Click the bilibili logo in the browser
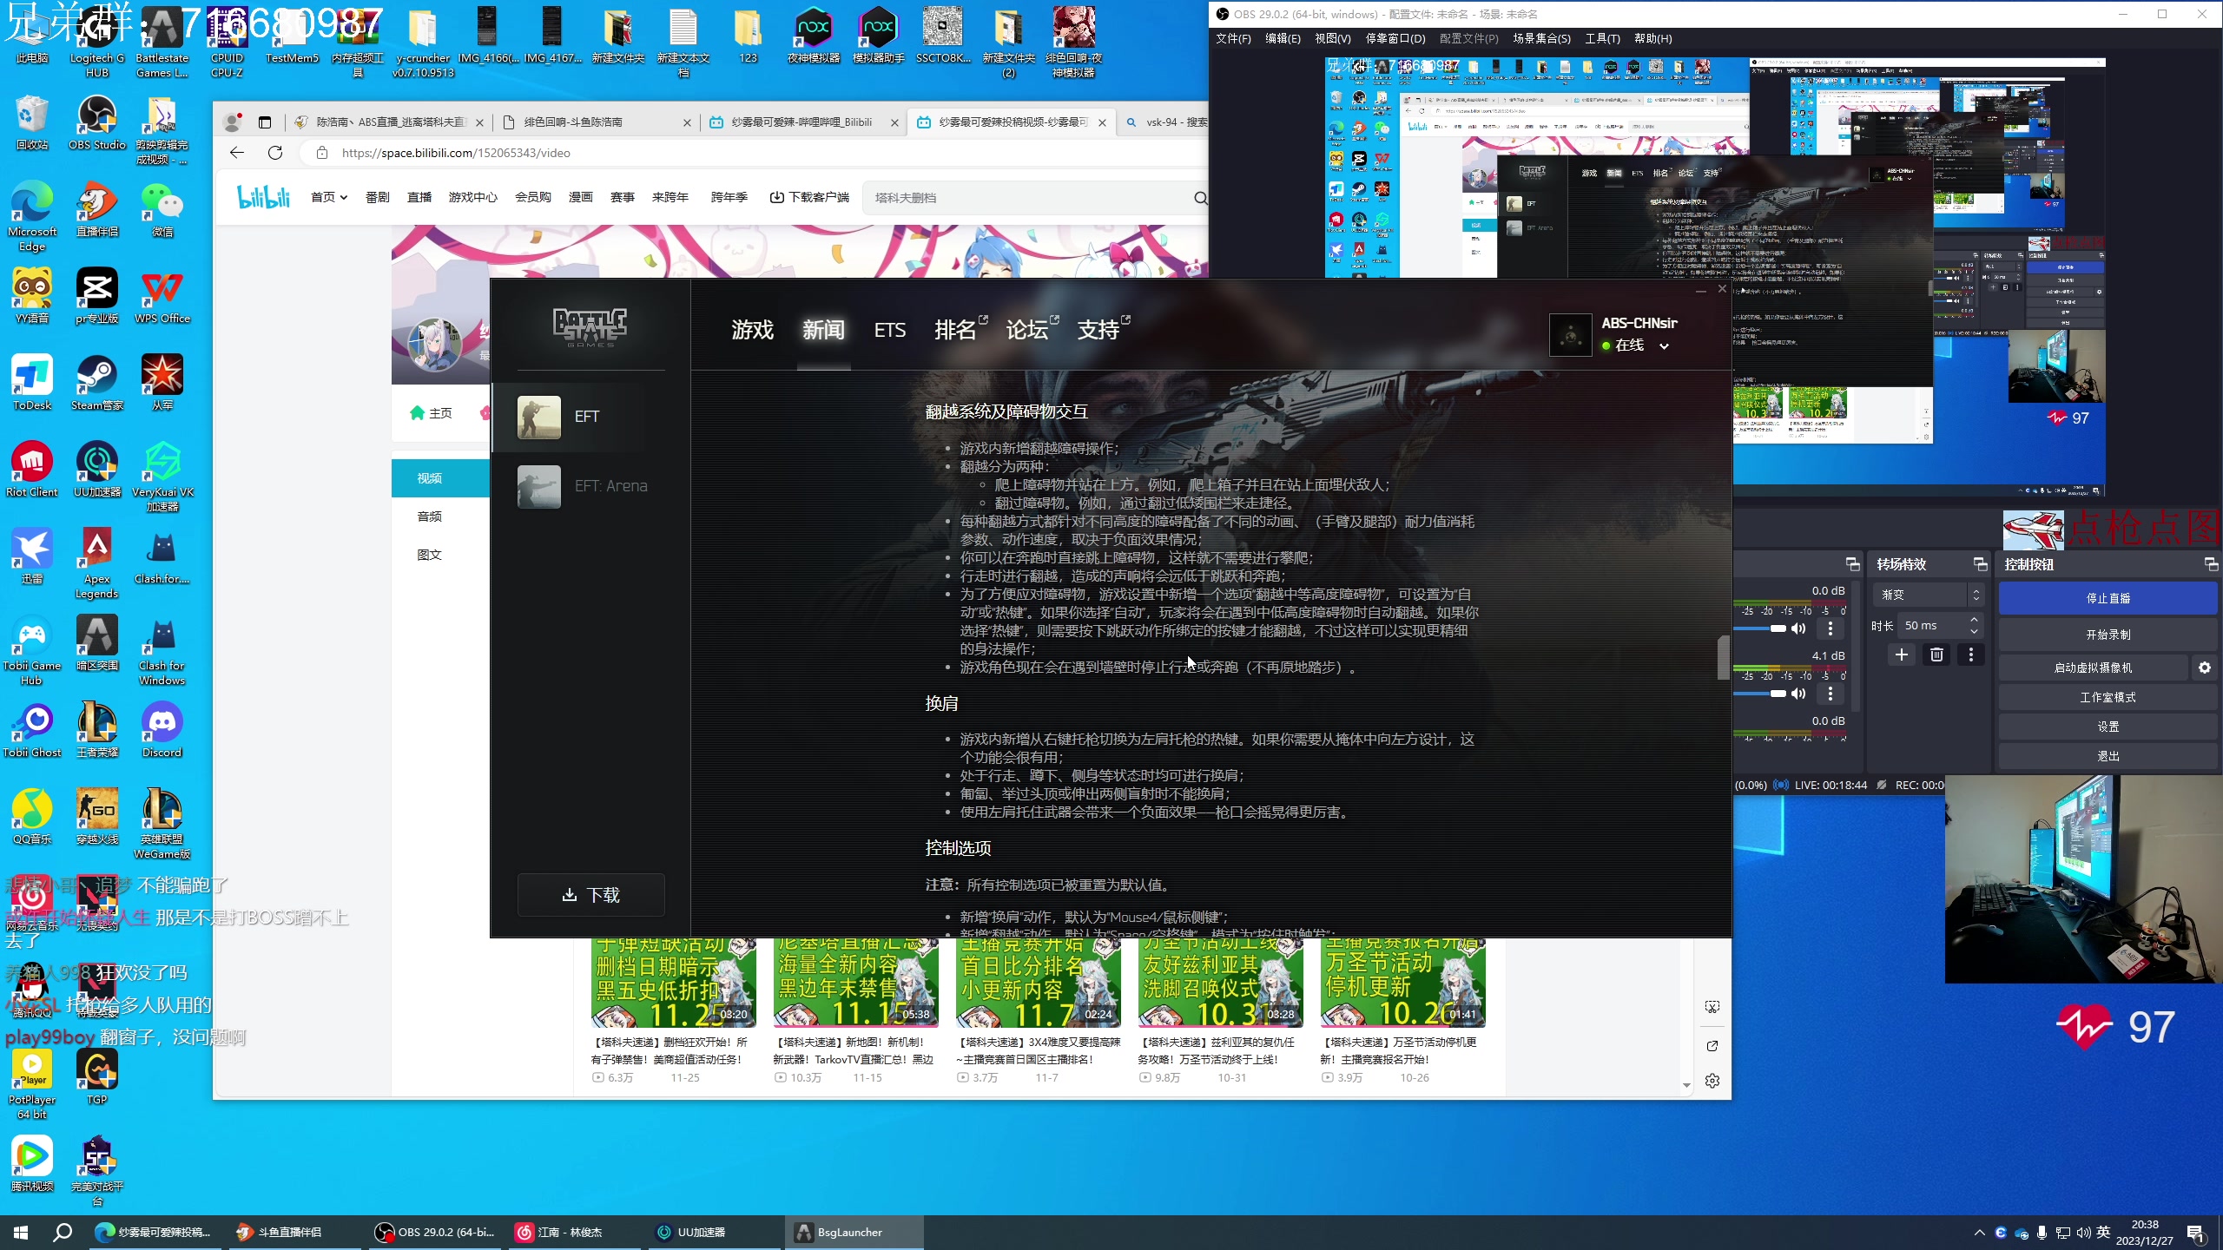The image size is (2223, 1250). (x=263, y=198)
